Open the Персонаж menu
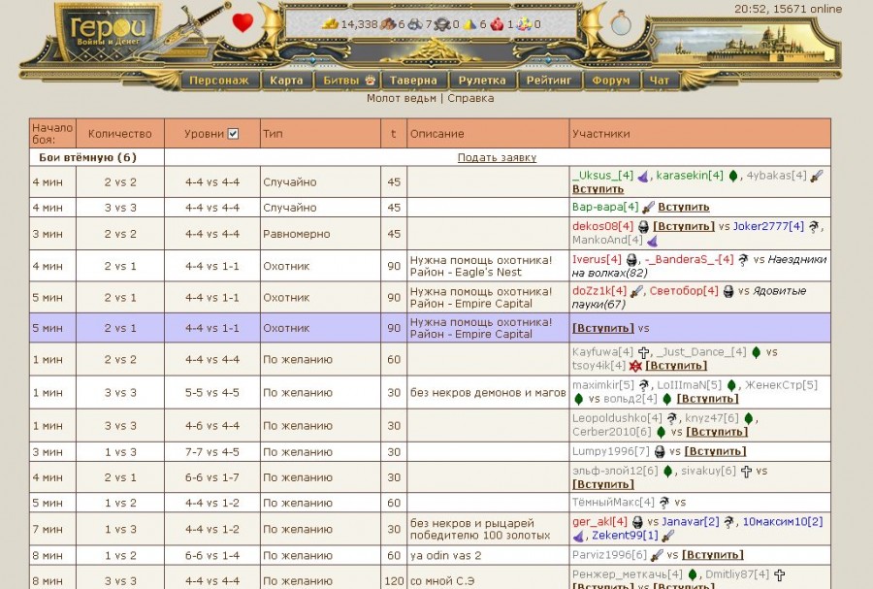The width and height of the screenshot is (873, 589). click(x=219, y=81)
